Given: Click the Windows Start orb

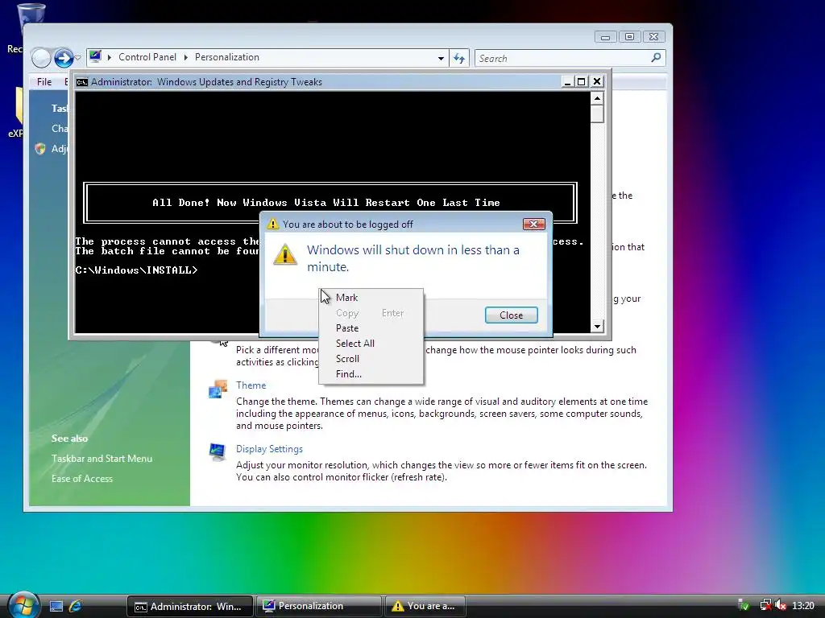Looking at the screenshot, I should pos(23,605).
